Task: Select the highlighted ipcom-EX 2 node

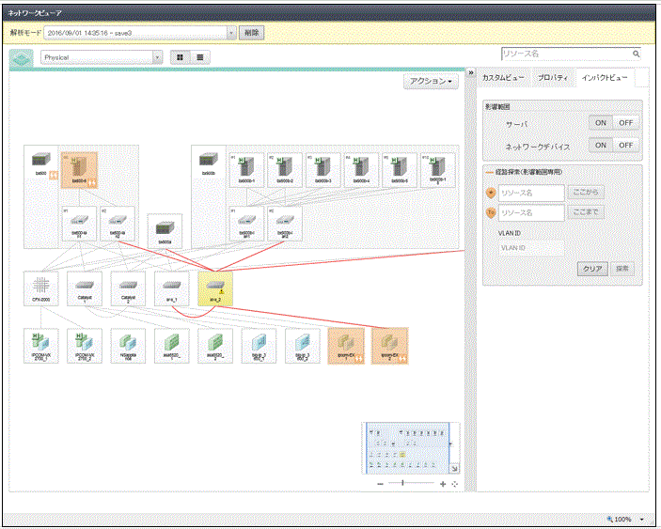Action: 390,346
